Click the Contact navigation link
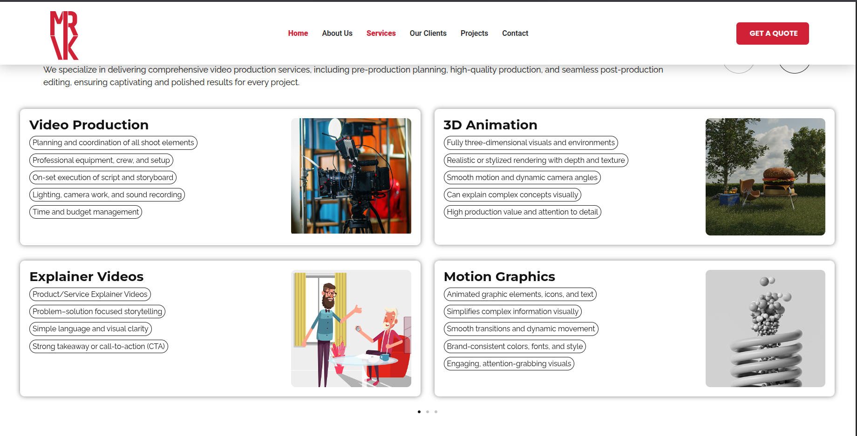 click(x=515, y=34)
